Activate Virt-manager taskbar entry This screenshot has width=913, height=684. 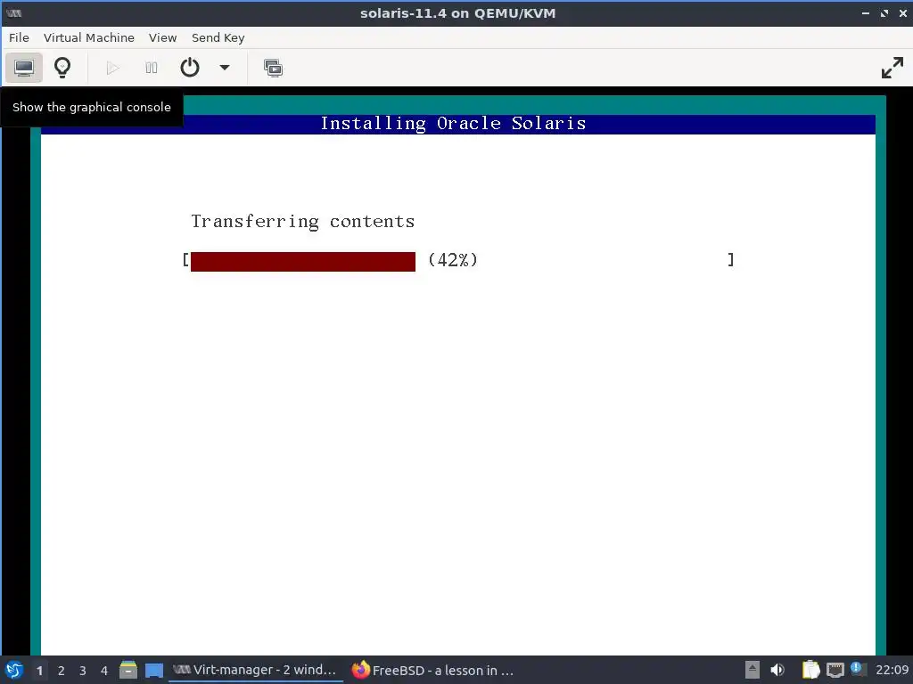click(x=256, y=670)
